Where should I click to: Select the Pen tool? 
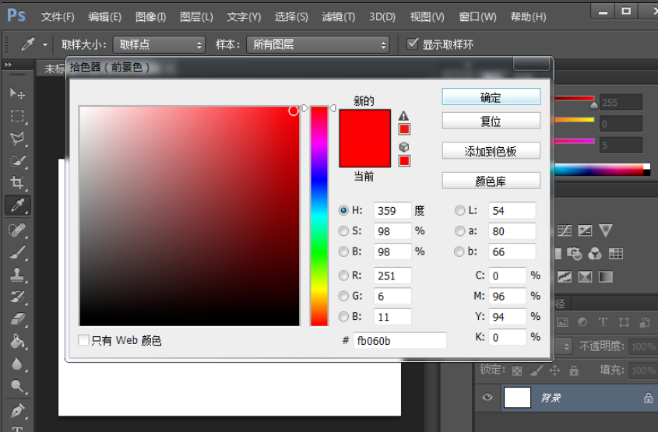click(17, 410)
